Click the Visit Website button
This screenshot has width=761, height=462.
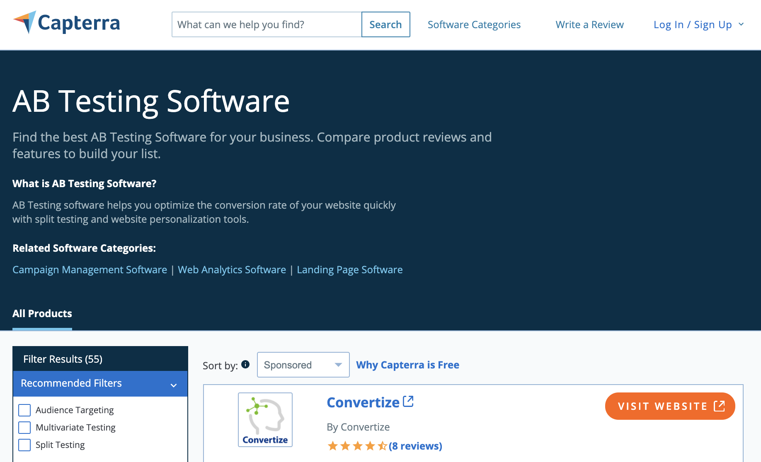click(x=670, y=406)
